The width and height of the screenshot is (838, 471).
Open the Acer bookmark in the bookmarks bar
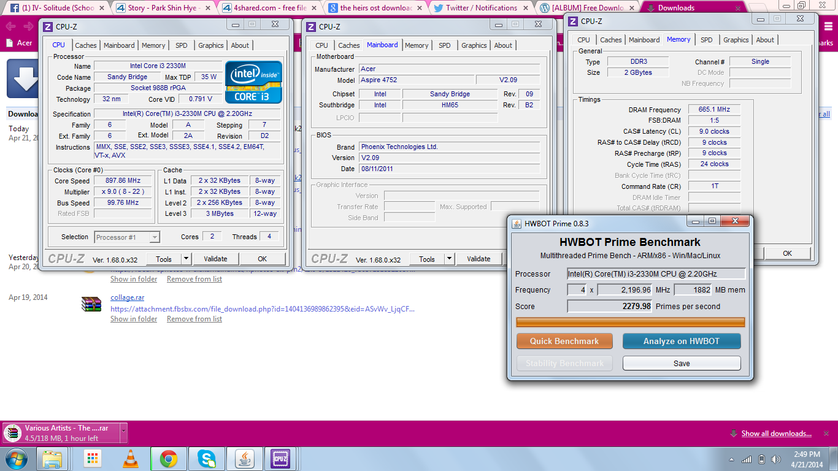coord(18,43)
